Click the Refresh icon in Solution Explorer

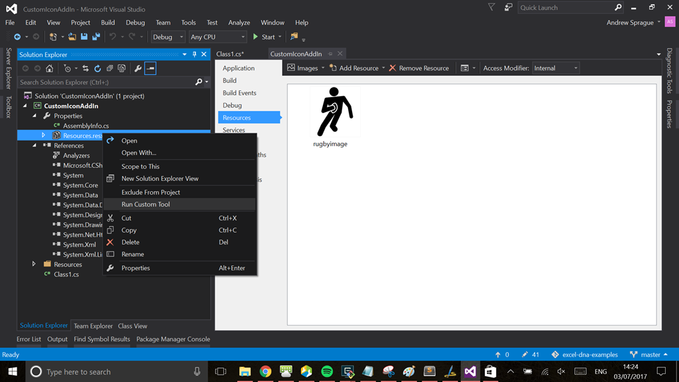pyautogui.click(x=97, y=68)
